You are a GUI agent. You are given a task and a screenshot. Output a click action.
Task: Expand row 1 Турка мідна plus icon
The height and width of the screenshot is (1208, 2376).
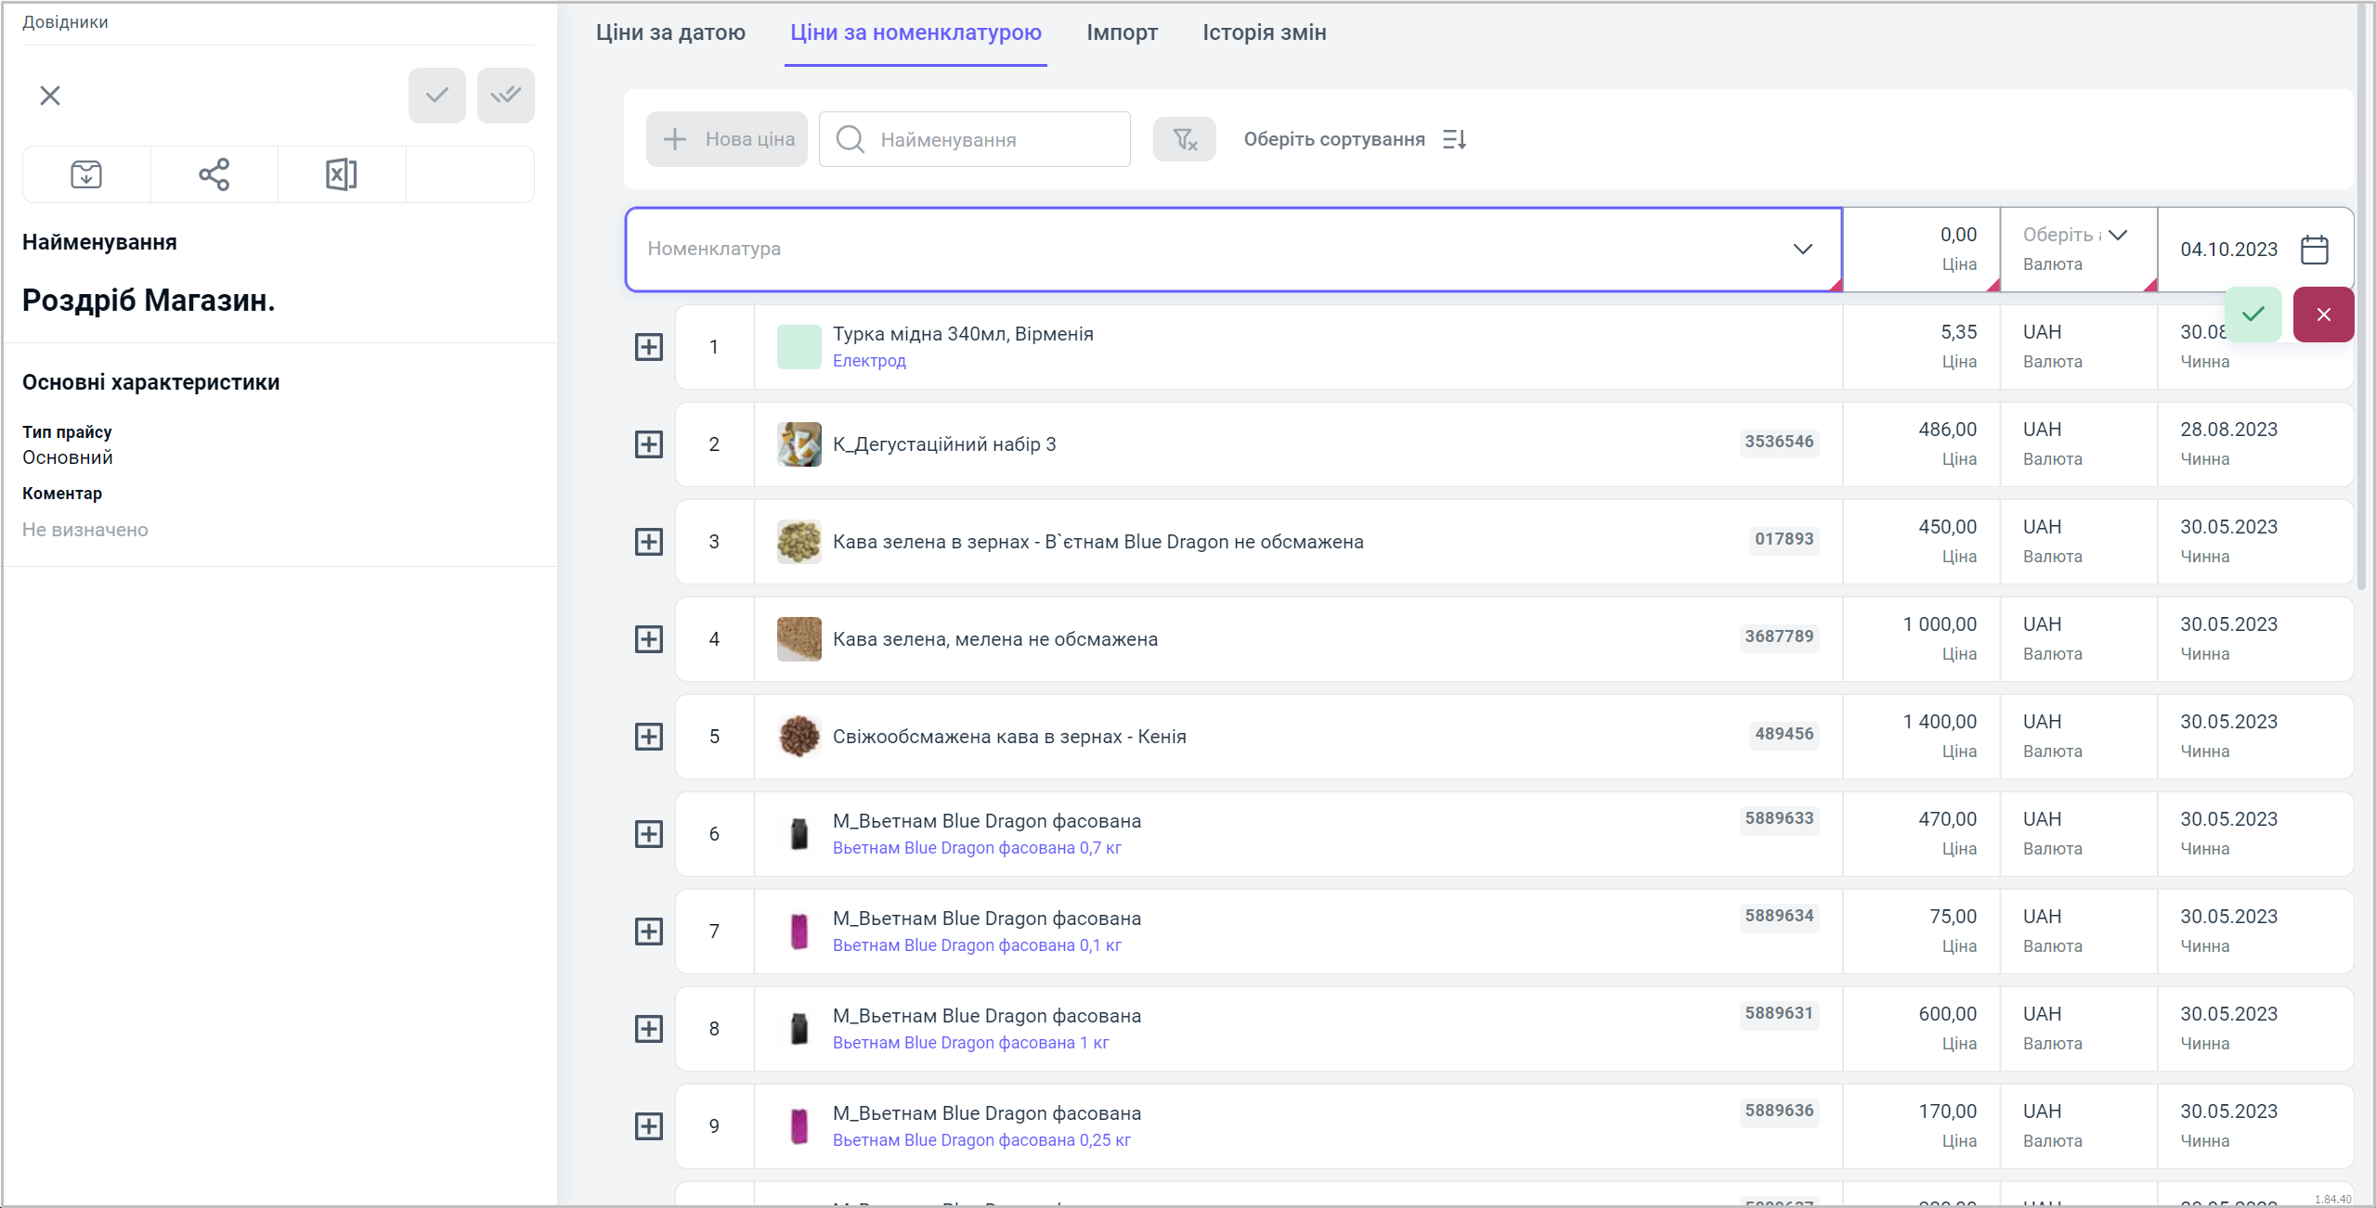[x=648, y=347]
